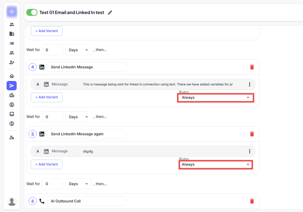Open three-dot menu for step 4 message
303x212 pixels.
tap(249, 85)
